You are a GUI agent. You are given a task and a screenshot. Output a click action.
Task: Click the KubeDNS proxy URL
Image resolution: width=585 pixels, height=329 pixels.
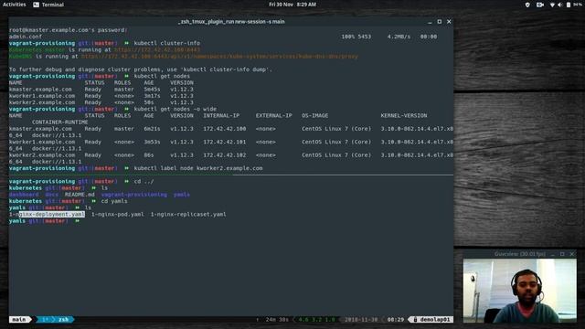219,57
